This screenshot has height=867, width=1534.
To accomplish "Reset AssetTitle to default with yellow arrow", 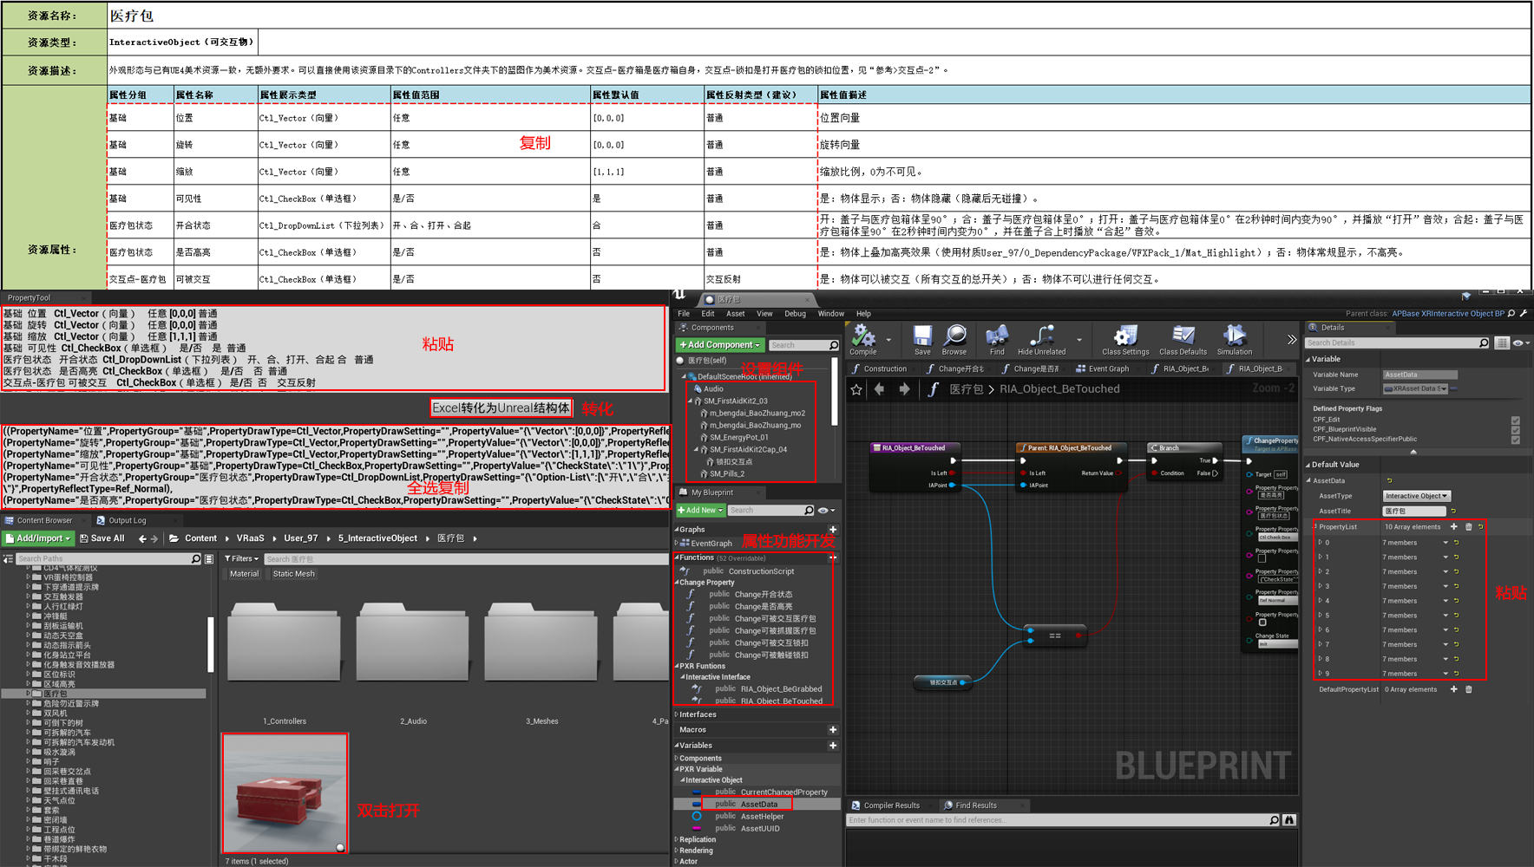I will (x=1453, y=511).
